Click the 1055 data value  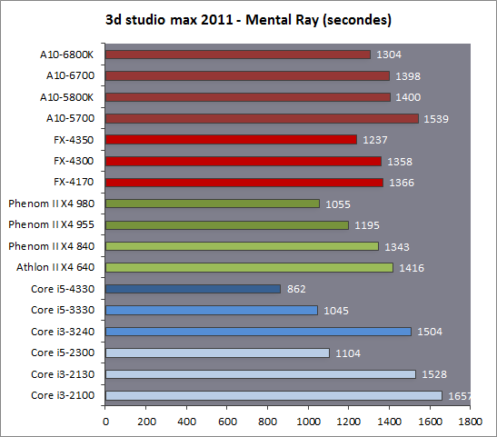pyautogui.click(x=338, y=204)
